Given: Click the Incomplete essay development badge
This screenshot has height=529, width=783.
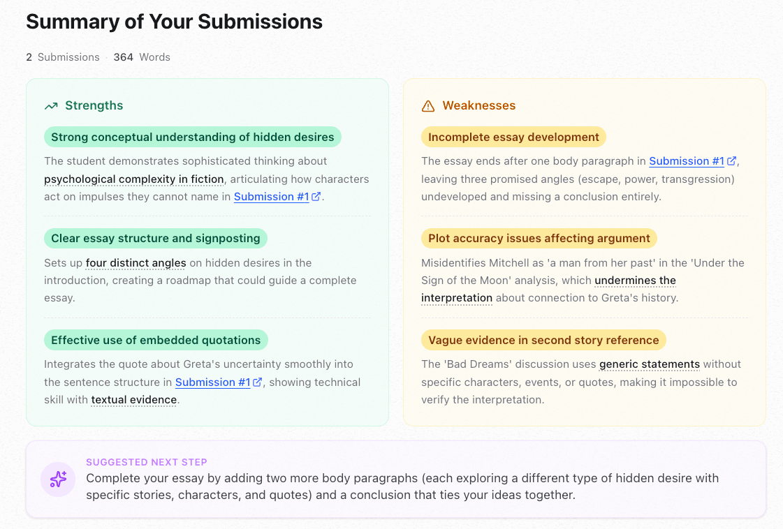Looking at the screenshot, I should (513, 137).
